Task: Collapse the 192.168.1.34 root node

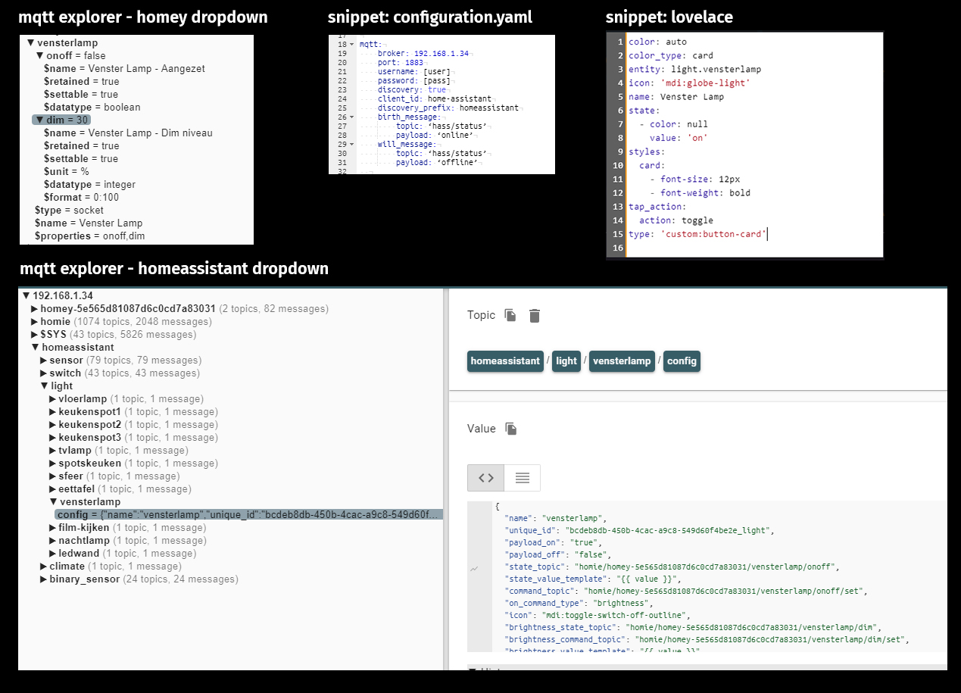Action: [27, 296]
